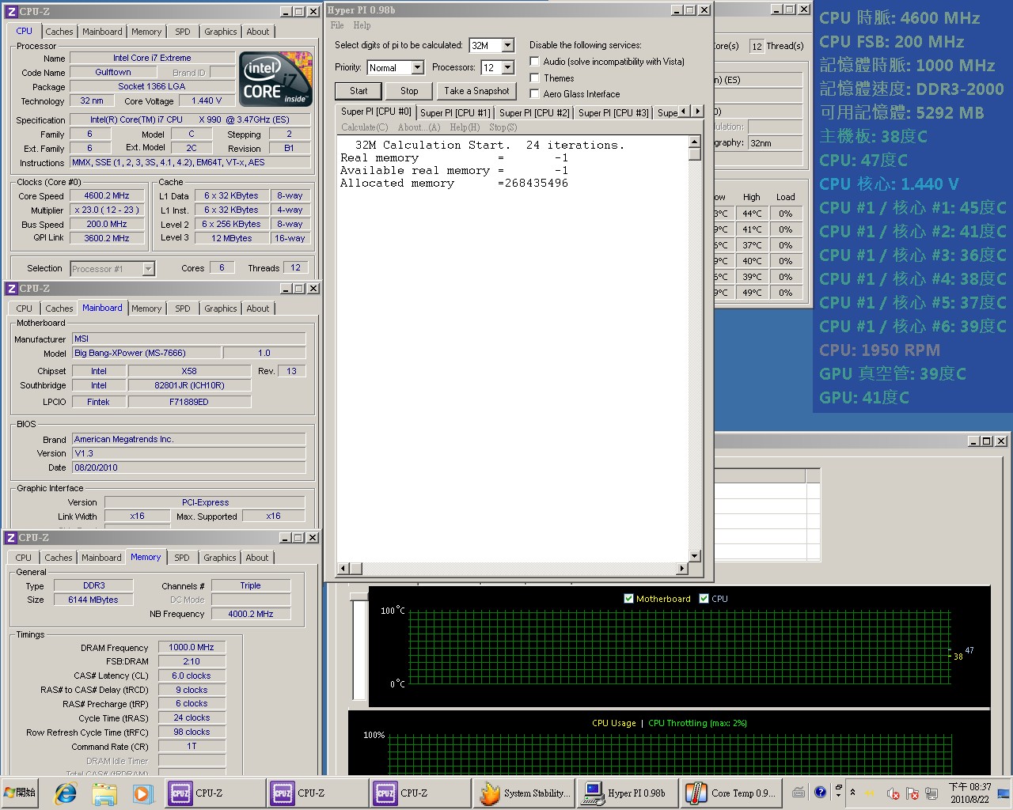Viewport: 1013px width, 810px height.
Task: Click the blue help icon in the tray
Action: pyautogui.click(x=821, y=792)
